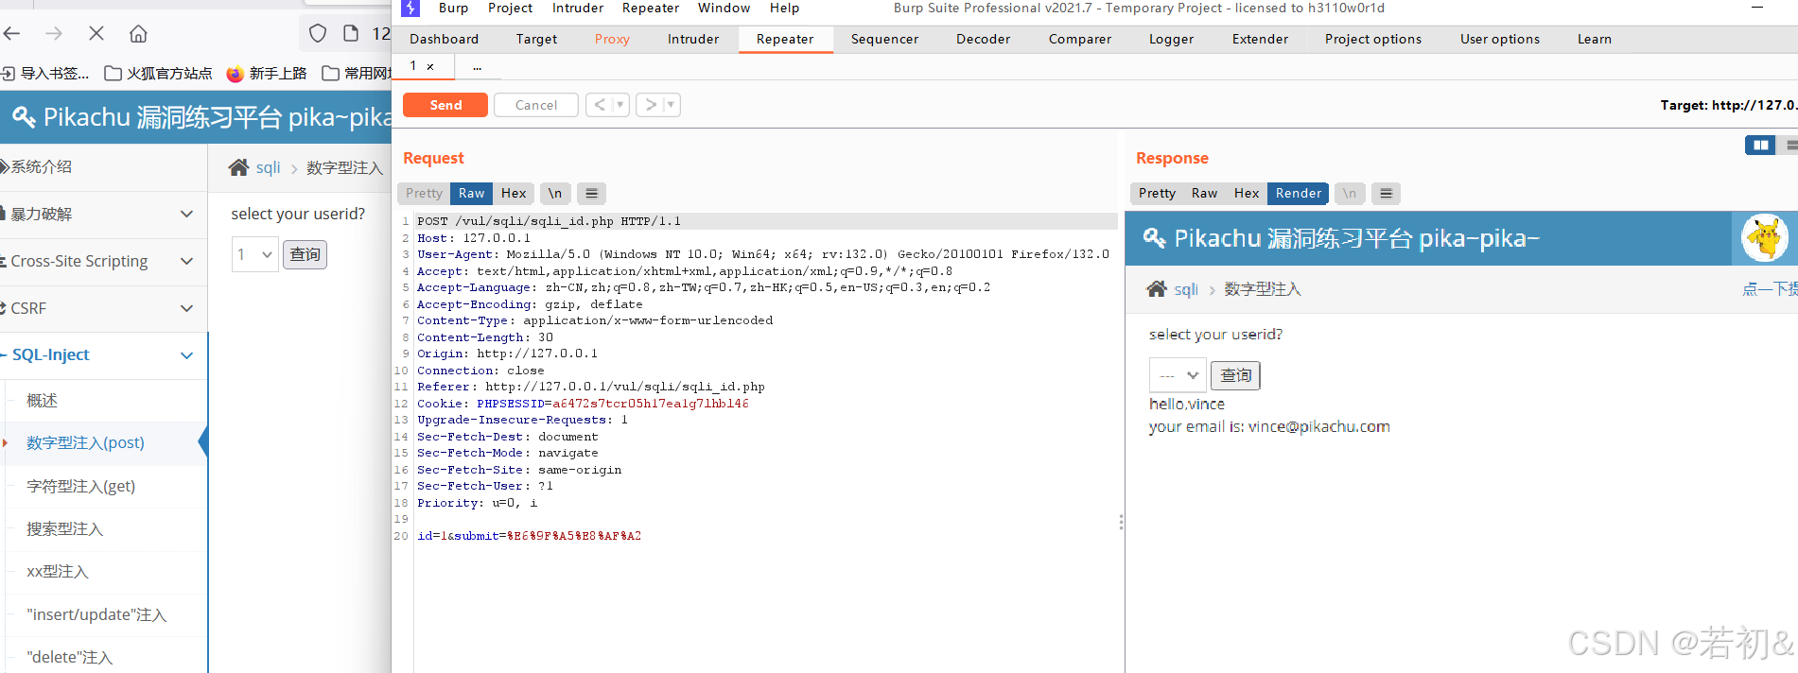Switch to the Comparer tab
The width and height of the screenshot is (1798, 673).
(1079, 39)
